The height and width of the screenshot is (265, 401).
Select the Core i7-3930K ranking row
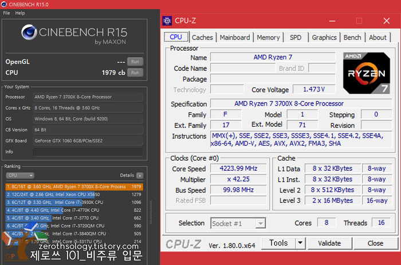[74, 203]
